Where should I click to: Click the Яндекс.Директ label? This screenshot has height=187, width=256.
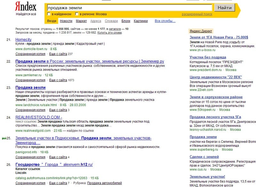coord(201,31)
